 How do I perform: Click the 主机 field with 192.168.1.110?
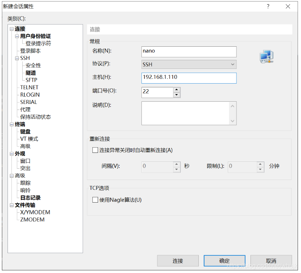pos(189,78)
